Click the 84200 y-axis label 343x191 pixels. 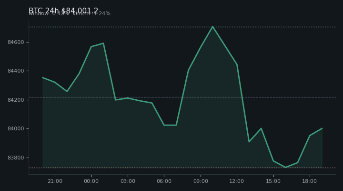coord(16,100)
